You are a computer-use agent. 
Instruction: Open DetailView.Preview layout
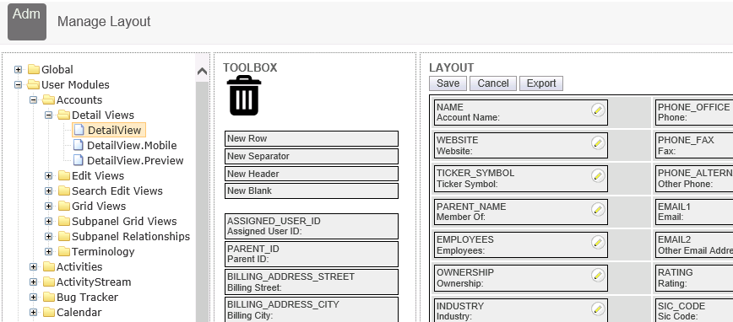tap(135, 160)
